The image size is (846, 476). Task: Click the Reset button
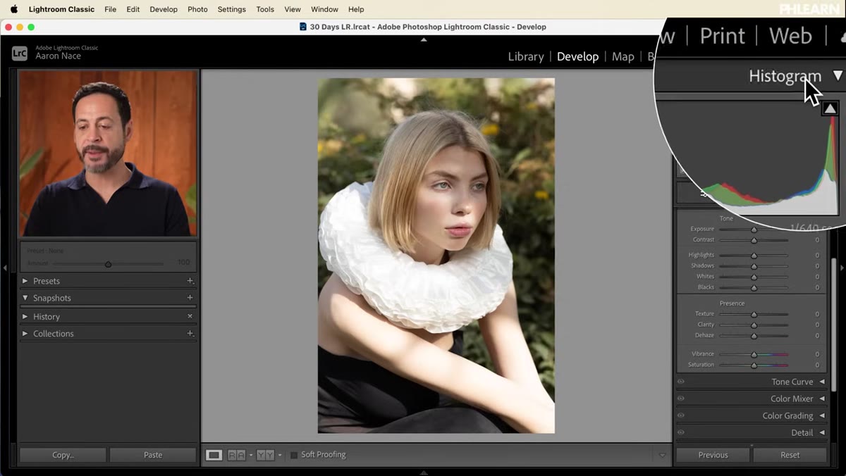[790, 455]
